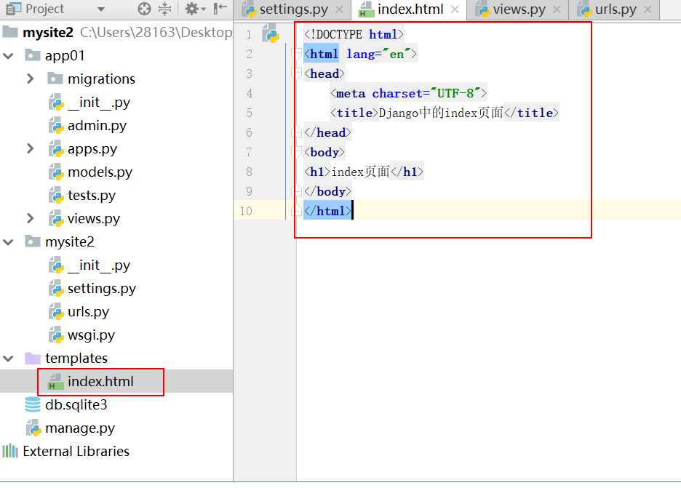Click the closing html tag on line 10
Screen dimensions: 681x488
pos(327,211)
